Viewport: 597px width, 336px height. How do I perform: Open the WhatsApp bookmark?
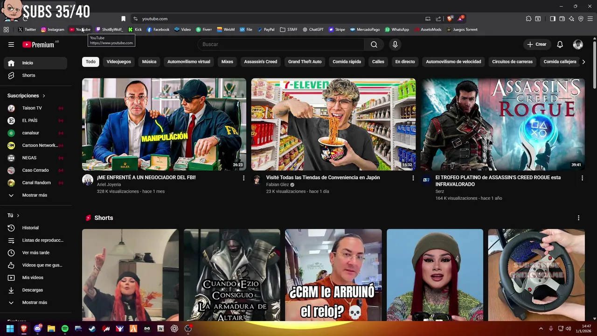pyautogui.click(x=397, y=29)
